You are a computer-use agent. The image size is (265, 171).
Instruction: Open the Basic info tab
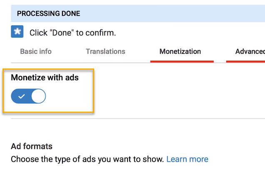pyautogui.click(x=36, y=51)
